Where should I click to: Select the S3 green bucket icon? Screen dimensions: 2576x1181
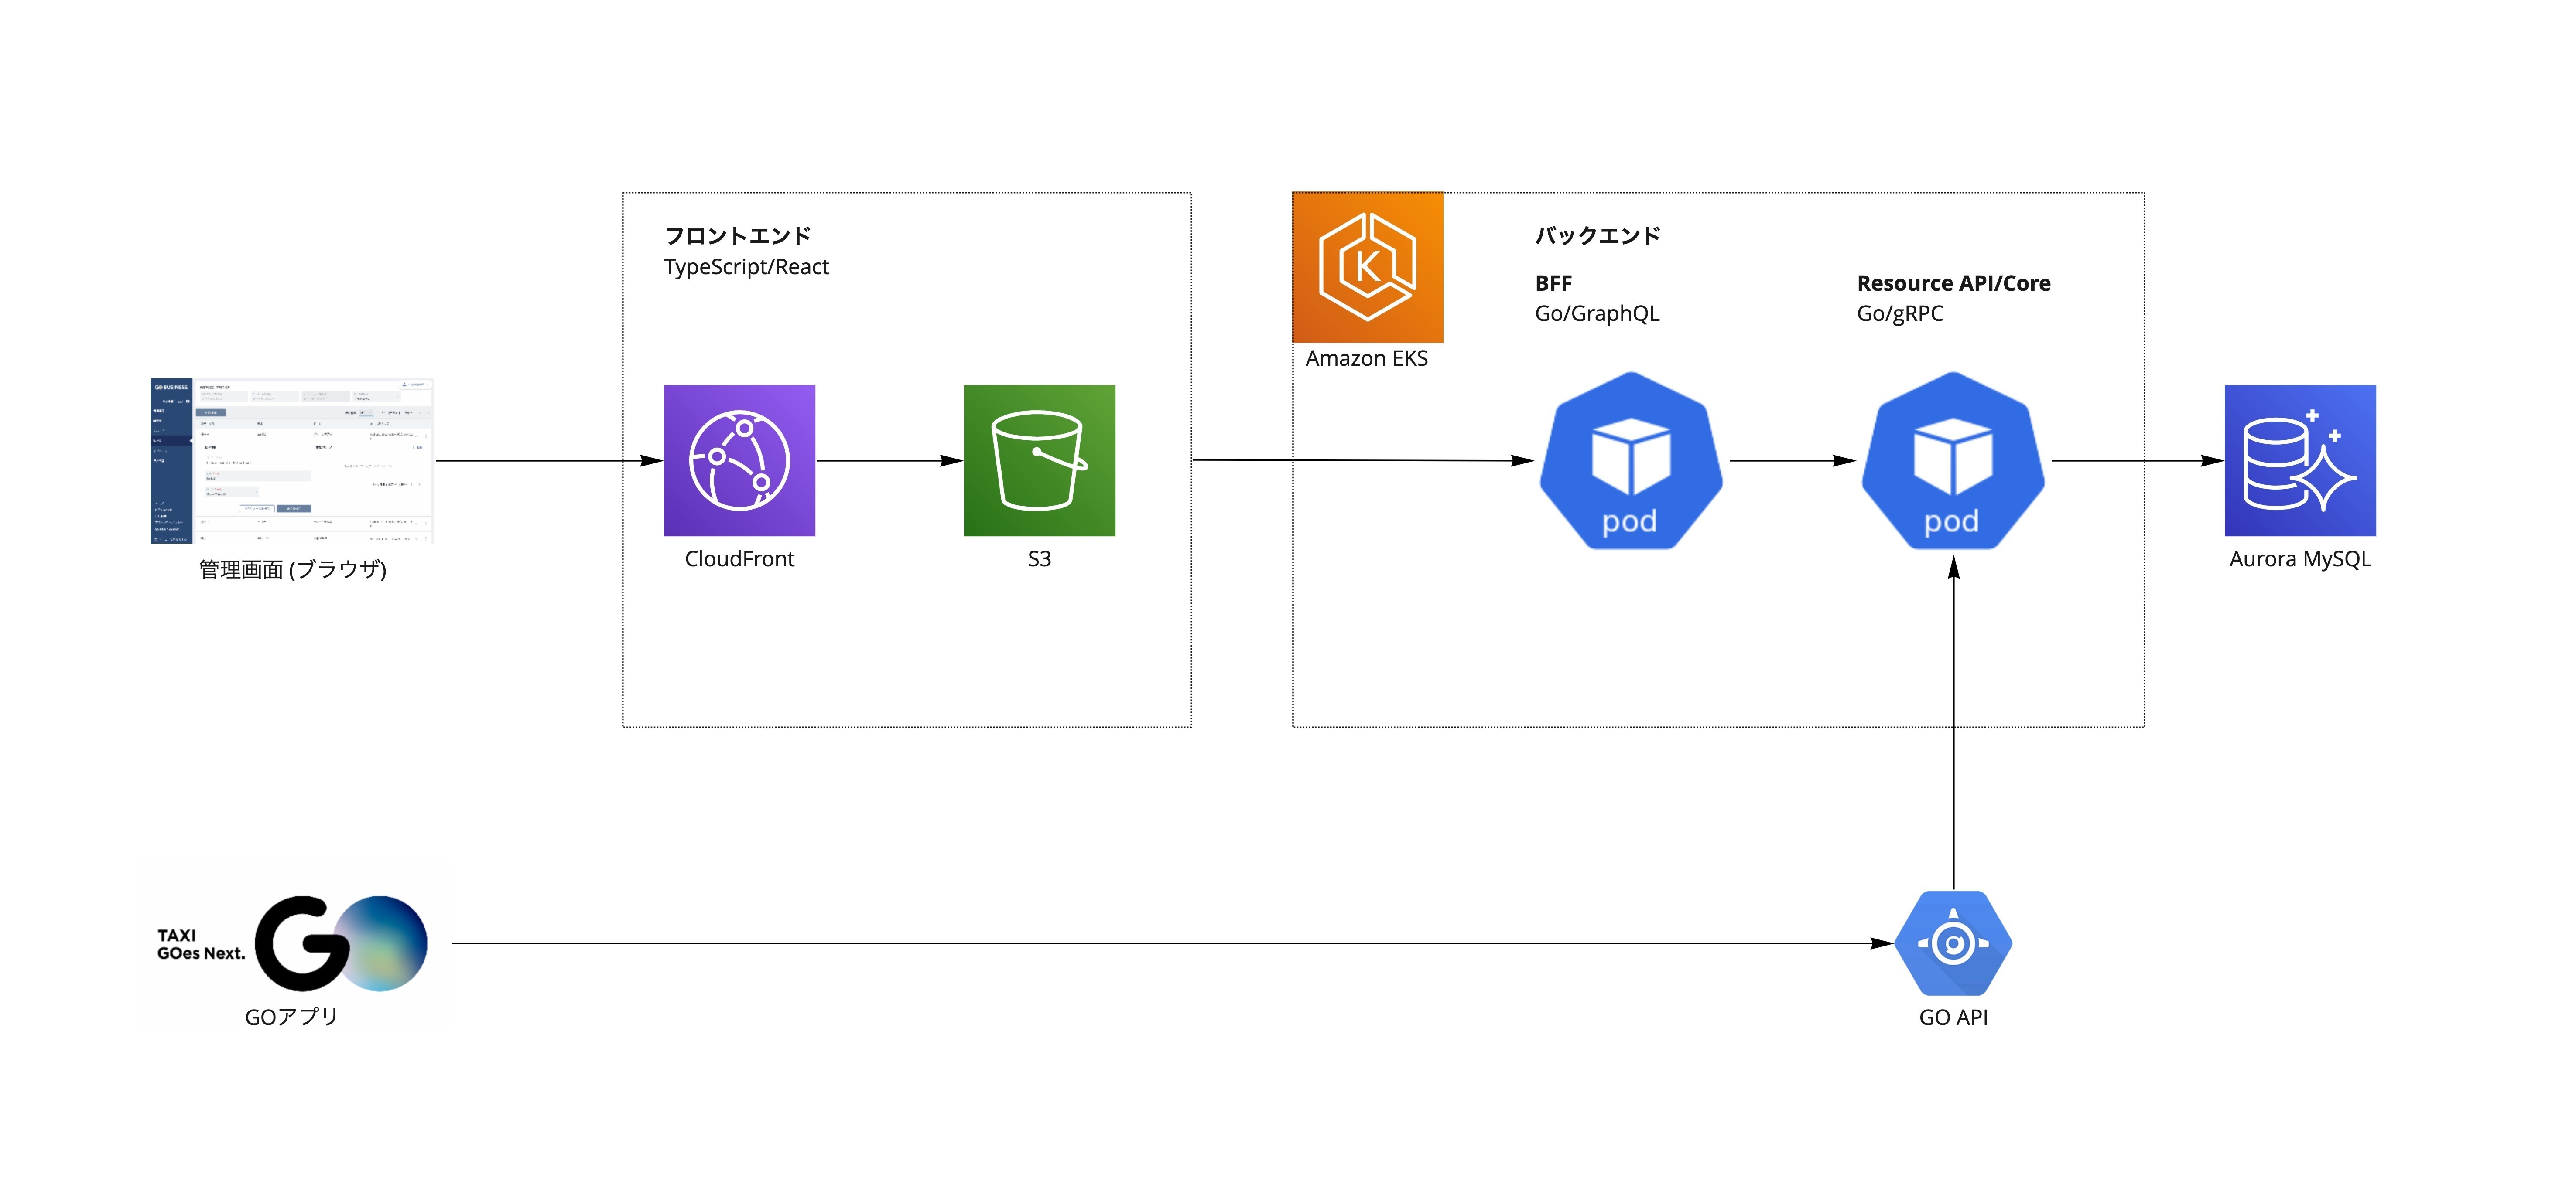click(x=1039, y=461)
